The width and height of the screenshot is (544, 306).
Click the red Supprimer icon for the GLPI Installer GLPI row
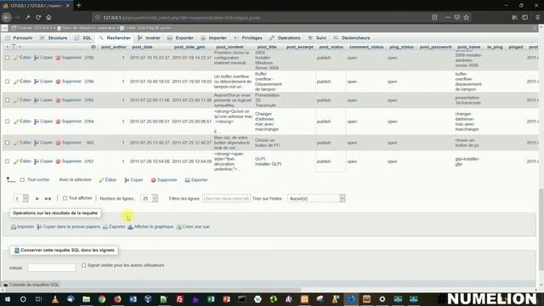pyautogui.click(x=59, y=161)
